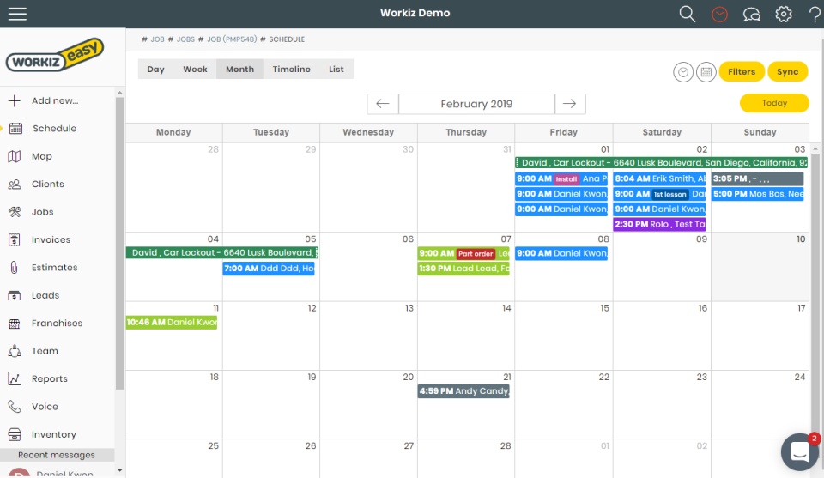Open the chat widget bubble with badge
The width and height of the screenshot is (824, 478).
tap(799, 451)
